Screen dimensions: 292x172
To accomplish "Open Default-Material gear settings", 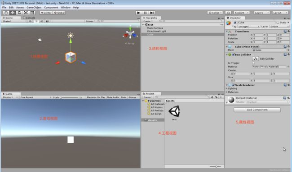I will pos(288,98).
